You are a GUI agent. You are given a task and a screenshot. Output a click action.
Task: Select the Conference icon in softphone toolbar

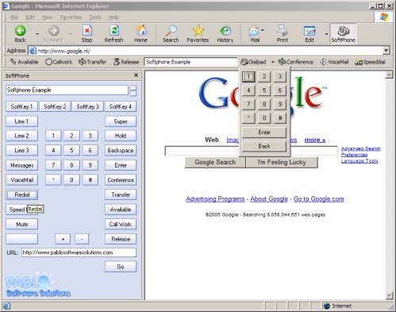283,62
